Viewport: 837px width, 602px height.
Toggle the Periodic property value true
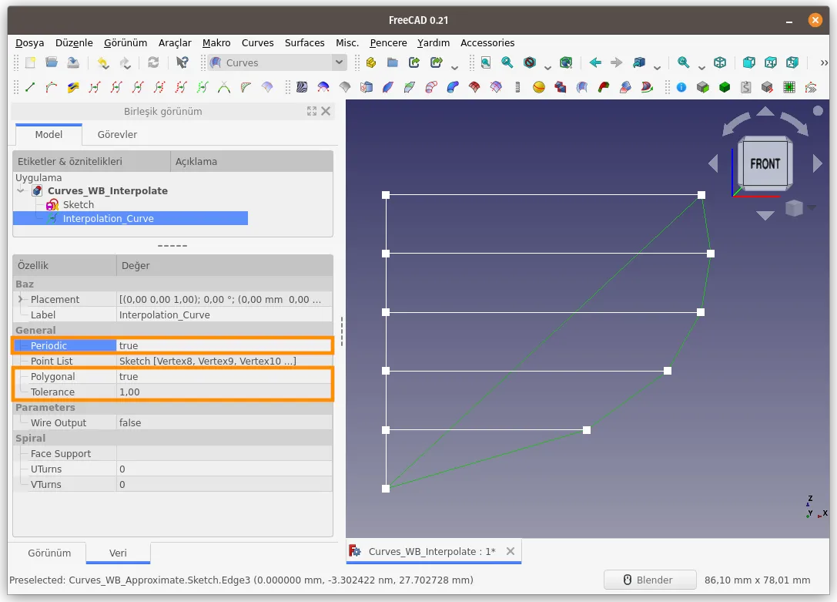[x=224, y=345]
